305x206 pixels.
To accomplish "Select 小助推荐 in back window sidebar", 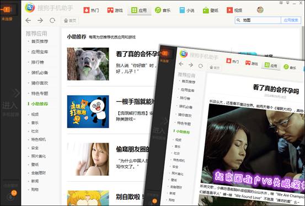I will tap(40, 104).
